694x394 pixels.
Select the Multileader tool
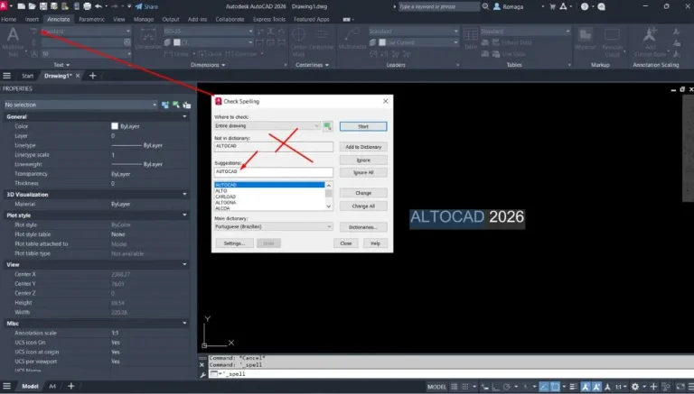(x=352, y=39)
